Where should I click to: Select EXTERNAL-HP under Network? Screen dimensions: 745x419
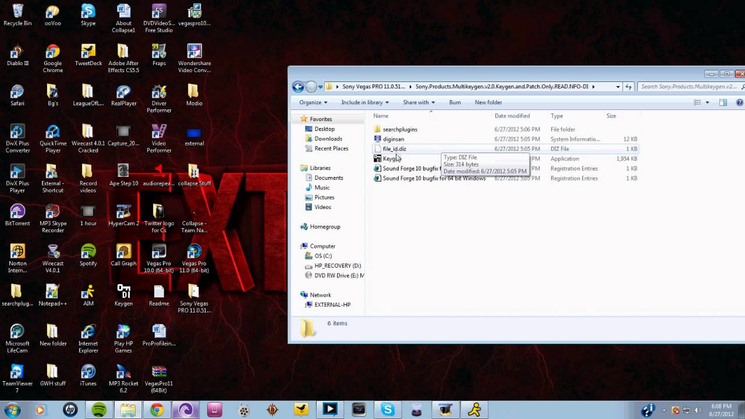pyautogui.click(x=332, y=305)
